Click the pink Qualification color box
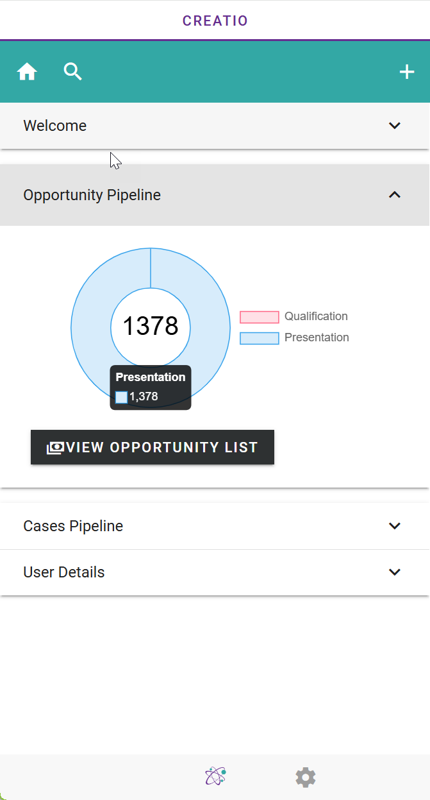430x800 pixels. click(x=260, y=317)
